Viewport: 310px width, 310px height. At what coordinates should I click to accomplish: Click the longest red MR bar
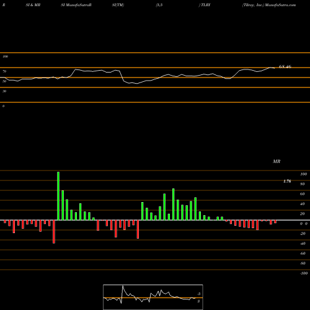tap(54, 232)
